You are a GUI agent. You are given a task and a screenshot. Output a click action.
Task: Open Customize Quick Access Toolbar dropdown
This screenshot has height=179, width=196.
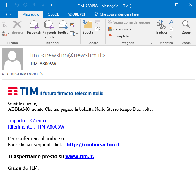(51, 5)
